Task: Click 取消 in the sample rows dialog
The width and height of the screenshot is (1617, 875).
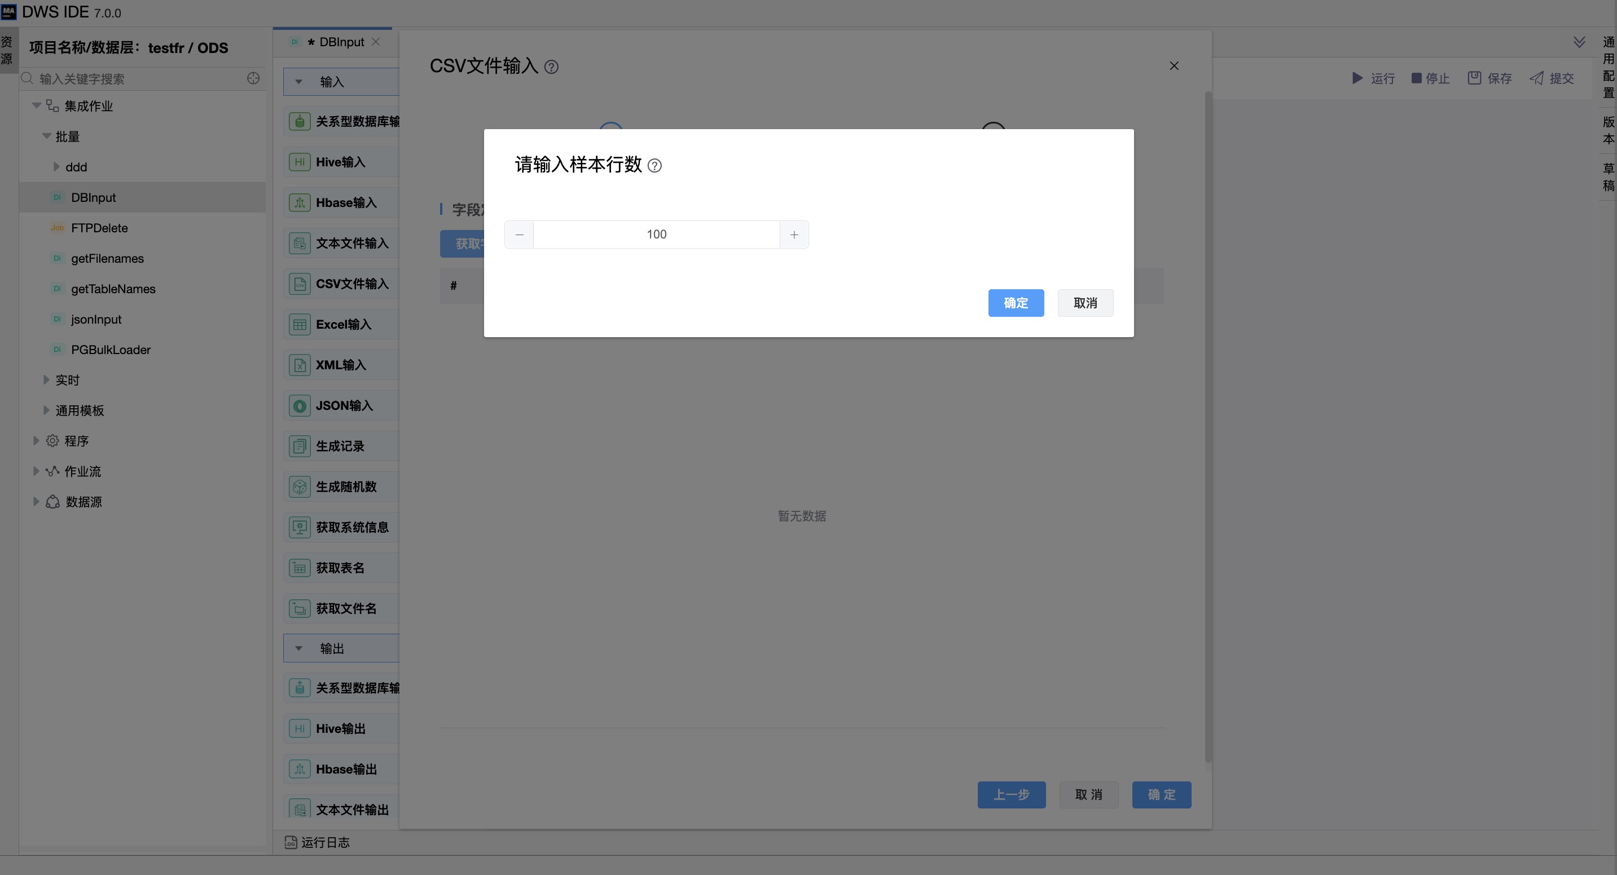Action: [1085, 303]
